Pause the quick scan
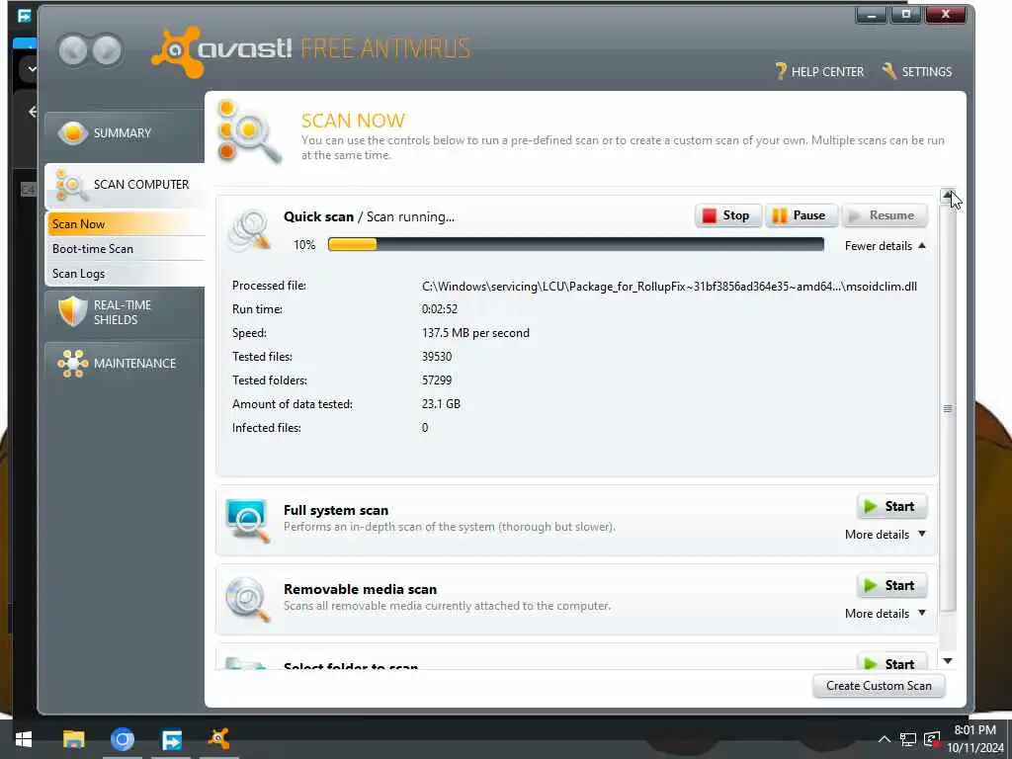This screenshot has width=1012, height=759. click(801, 215)
